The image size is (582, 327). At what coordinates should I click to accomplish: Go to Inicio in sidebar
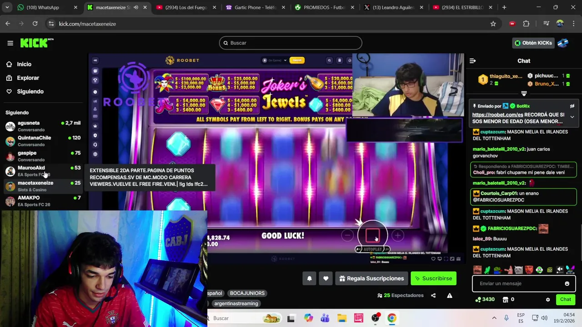[x=24, y=64]
